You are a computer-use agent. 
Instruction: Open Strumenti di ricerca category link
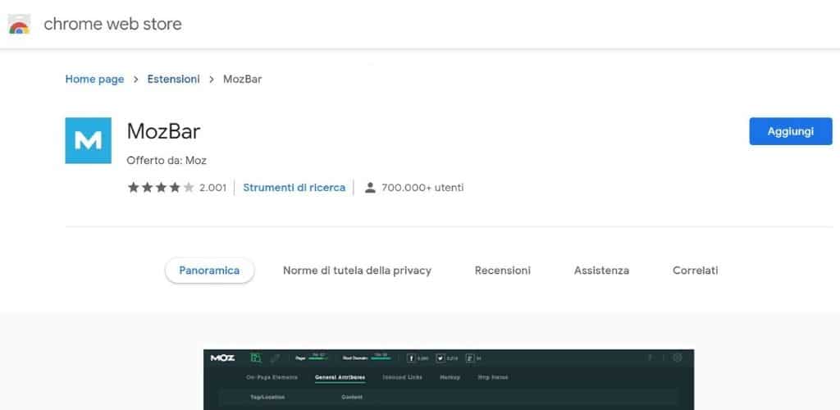coord(294,188)
